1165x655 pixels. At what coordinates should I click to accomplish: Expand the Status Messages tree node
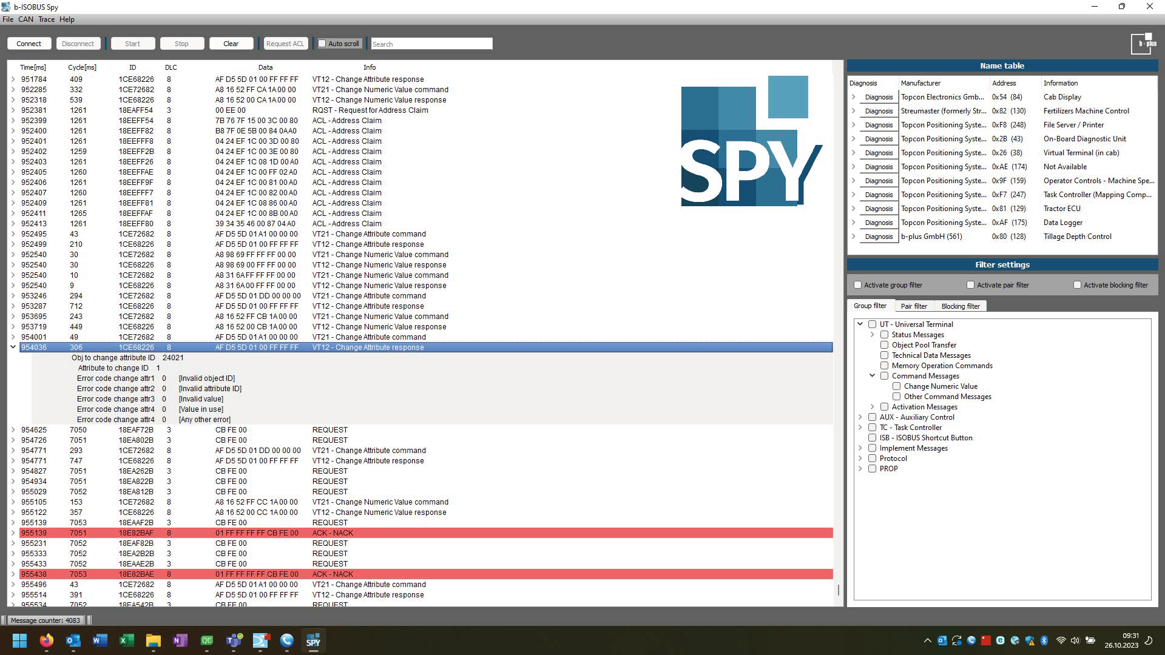[872, 335]
